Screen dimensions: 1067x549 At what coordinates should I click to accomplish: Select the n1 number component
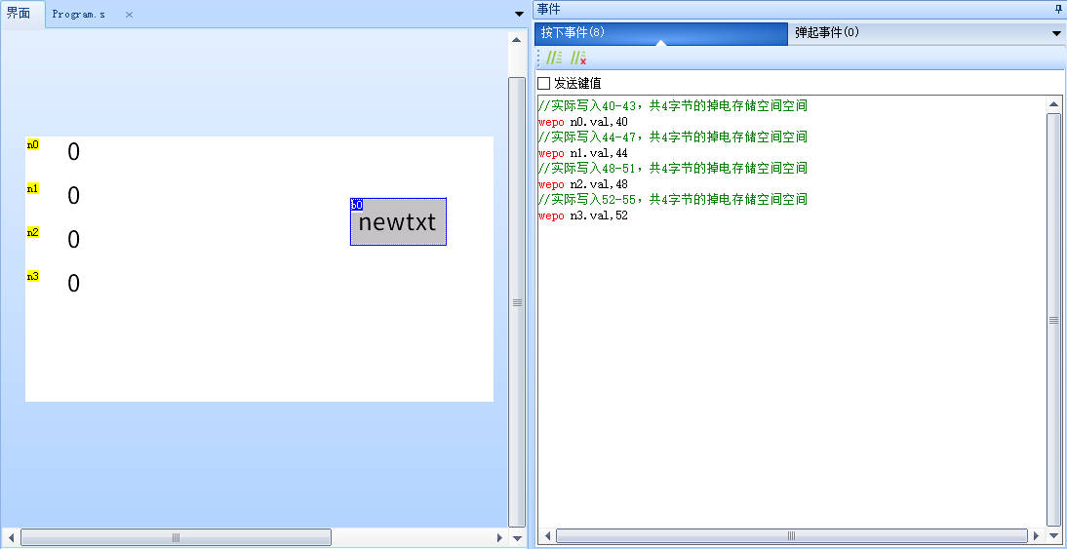(x=73, y=195)
